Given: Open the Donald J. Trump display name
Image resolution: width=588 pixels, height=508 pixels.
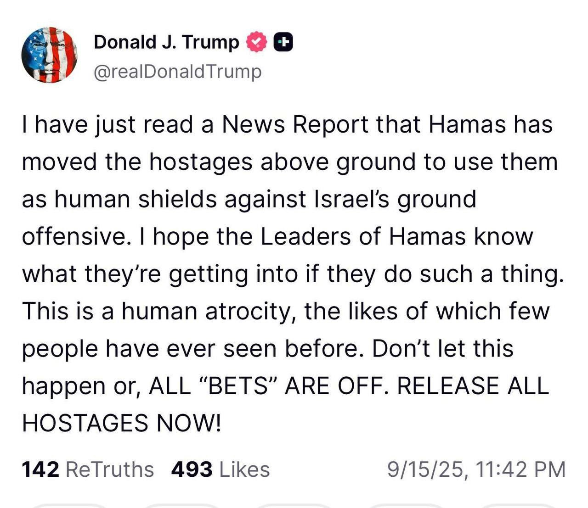Looking at the screenshot, I should pyautogui.click(x=166, y=42).
